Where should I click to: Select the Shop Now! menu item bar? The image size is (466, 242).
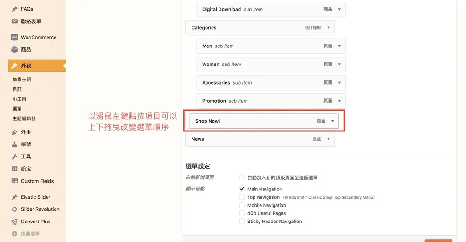pyautogui.click(x=264, y=121)
